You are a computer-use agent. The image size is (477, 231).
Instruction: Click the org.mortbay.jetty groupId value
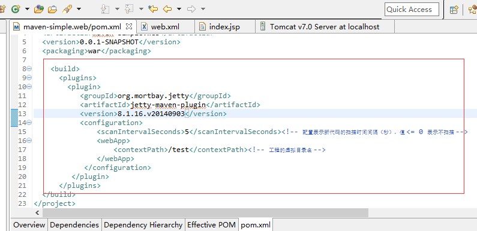(x=154, y=96)
